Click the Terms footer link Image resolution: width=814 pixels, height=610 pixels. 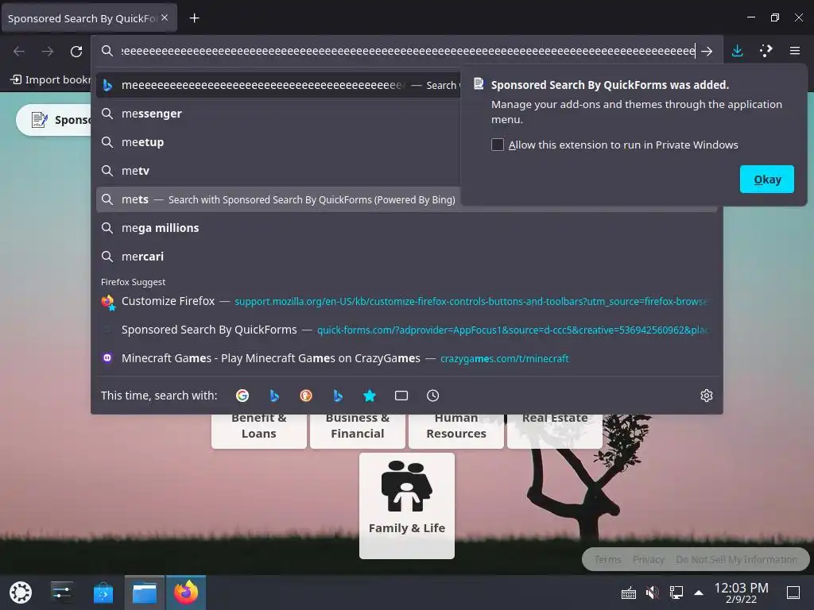pyautogui.click(x=607, y=560)
